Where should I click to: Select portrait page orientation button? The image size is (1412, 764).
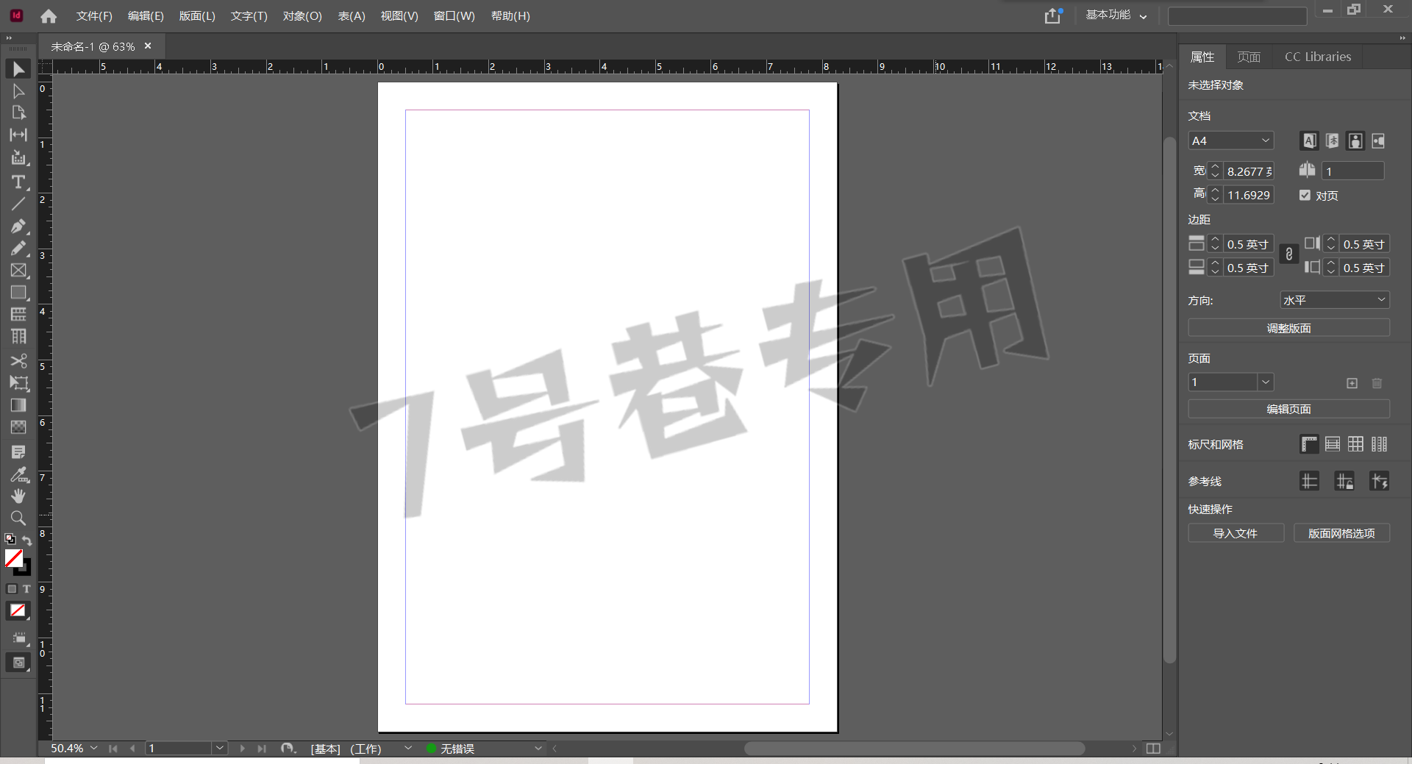[1355, 140]
